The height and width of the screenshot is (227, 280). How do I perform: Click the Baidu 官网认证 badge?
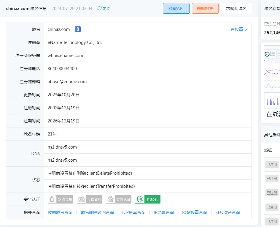[119, 199]
